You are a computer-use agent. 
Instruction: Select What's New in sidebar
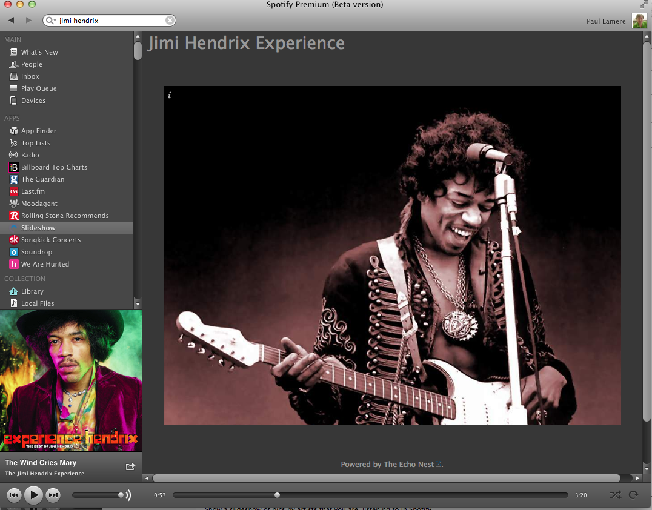point(39,52)
